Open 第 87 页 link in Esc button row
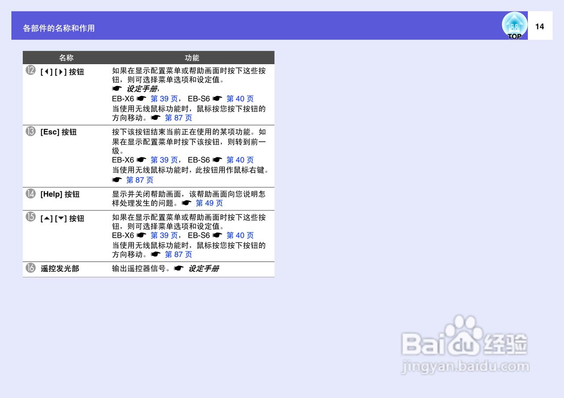 coord(140,180)
